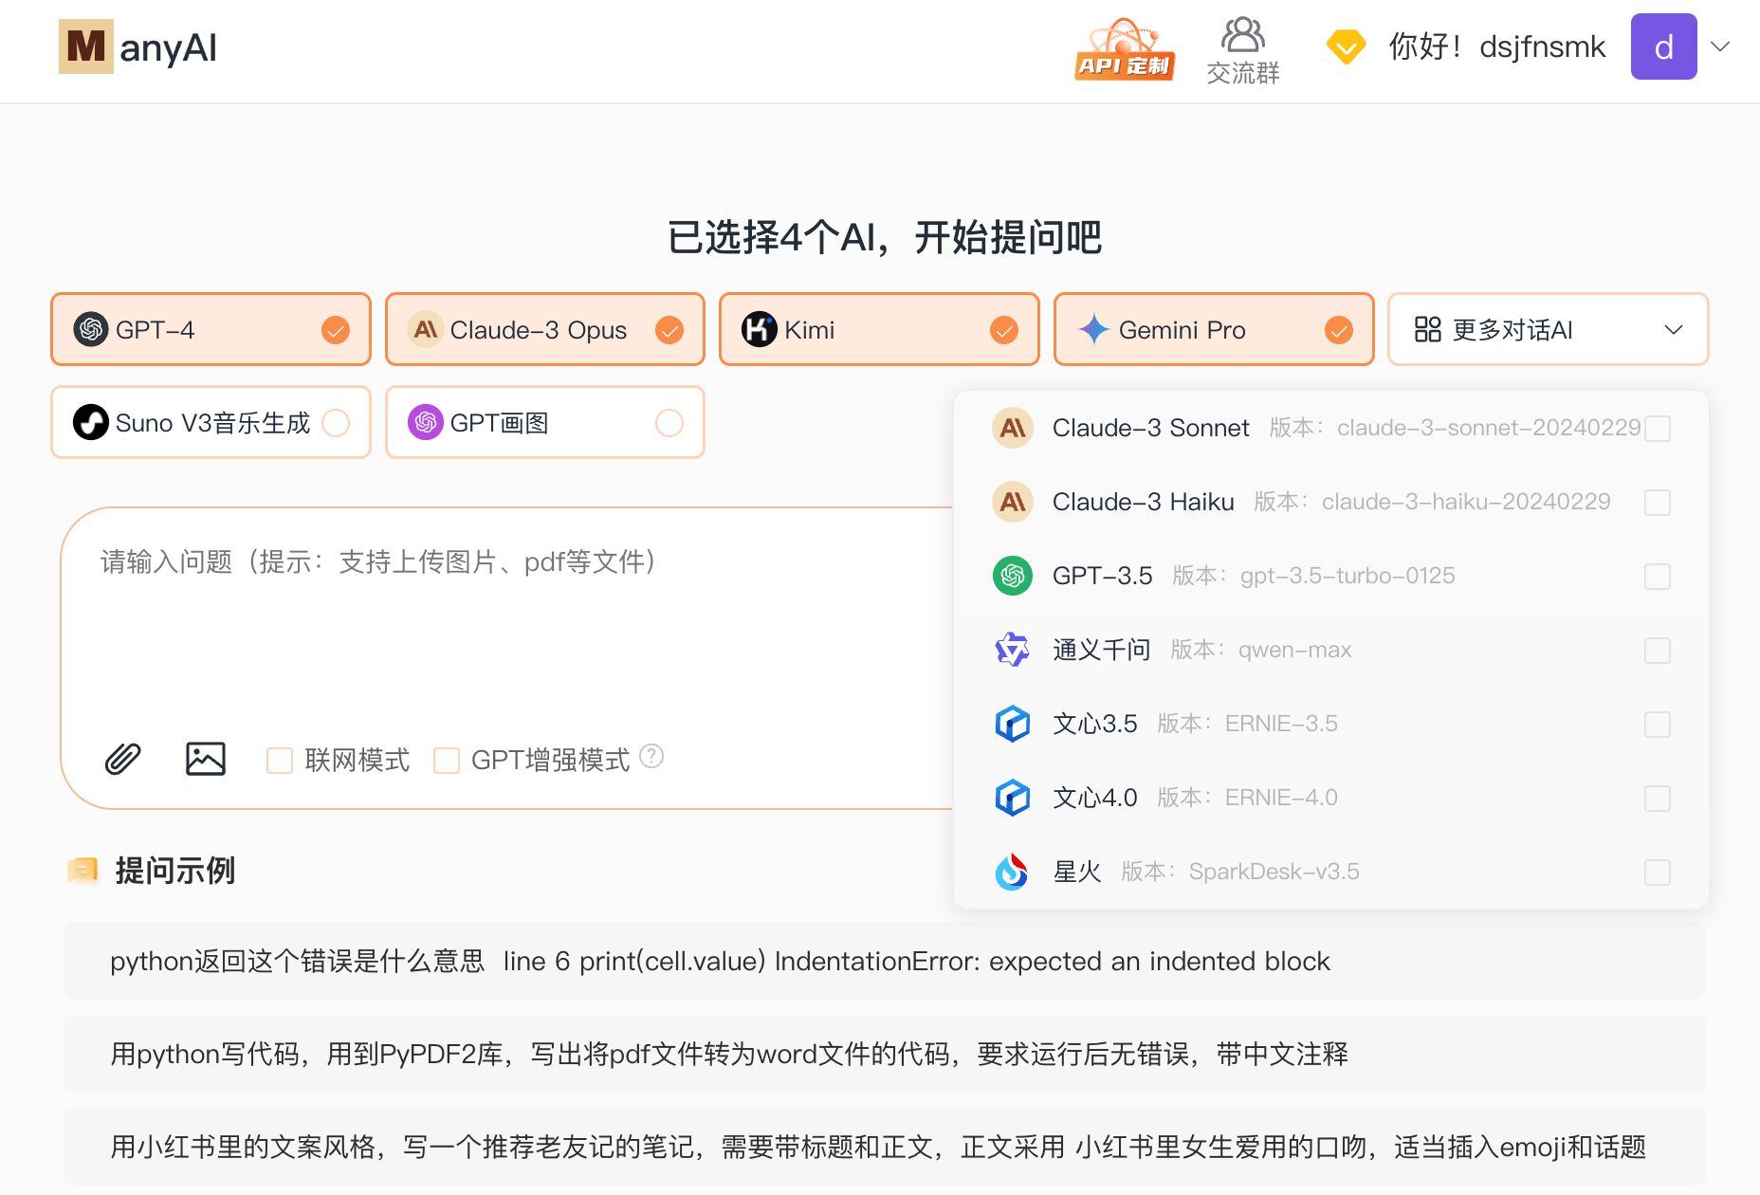The height and width of the screenshot is (1195, 1760).
Task: Click the Kimi logo icon
Action: (760, 330)
